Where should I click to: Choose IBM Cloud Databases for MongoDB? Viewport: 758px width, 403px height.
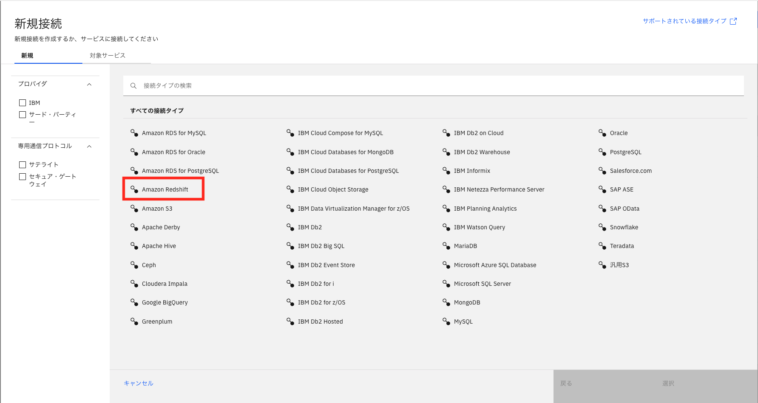click(346, 152)
